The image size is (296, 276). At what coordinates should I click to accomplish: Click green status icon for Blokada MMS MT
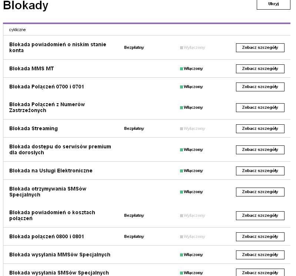(182, 69)
